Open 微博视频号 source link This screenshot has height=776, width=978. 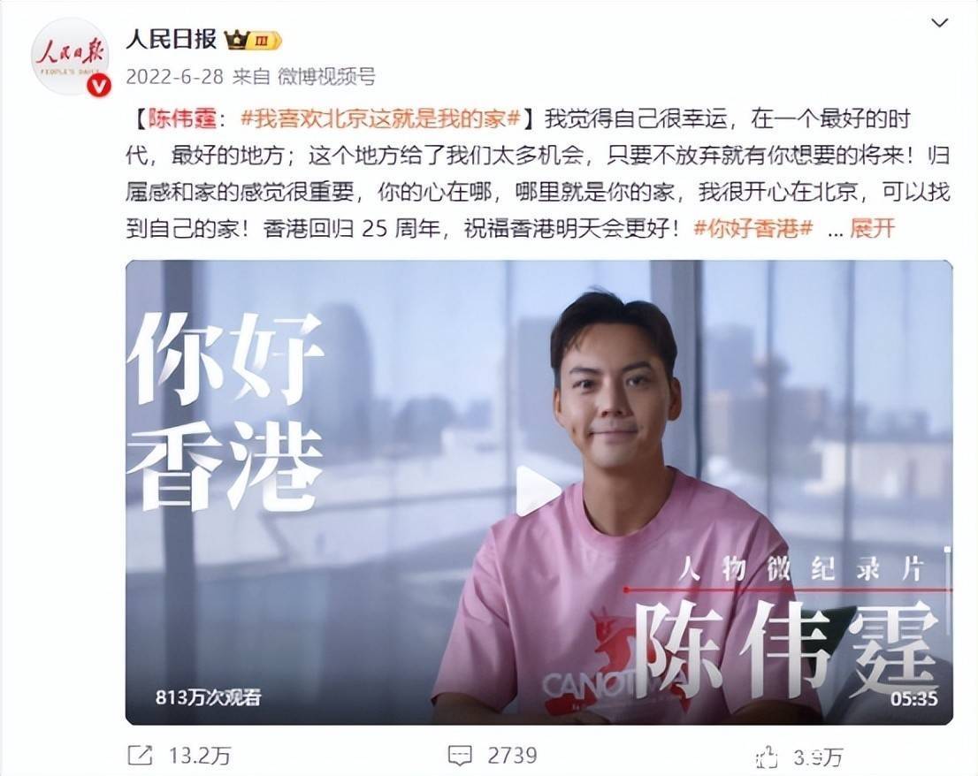(326, 77)
